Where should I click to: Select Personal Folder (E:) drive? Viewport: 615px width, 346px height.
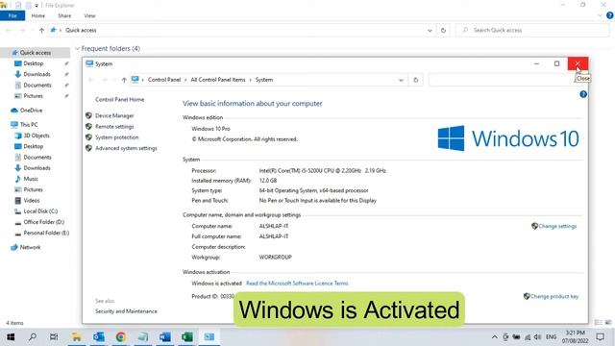[x=46, y=233]
